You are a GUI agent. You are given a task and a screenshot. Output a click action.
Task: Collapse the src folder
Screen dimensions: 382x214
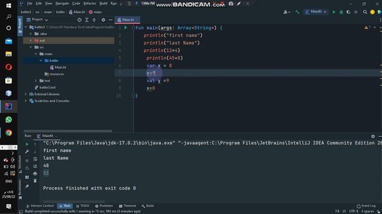pyautogui.click(x=30, y=47)
